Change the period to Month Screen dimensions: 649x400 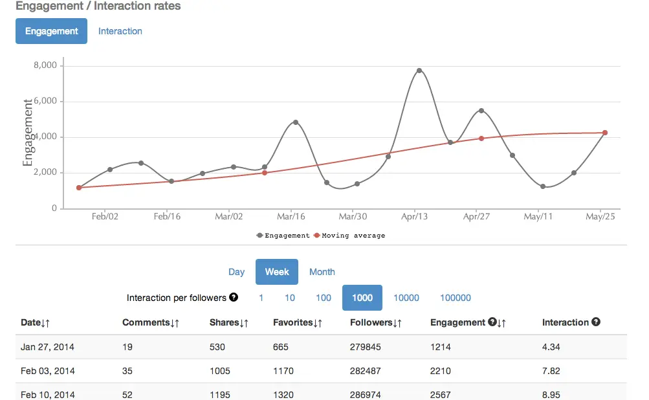[322, 272]
